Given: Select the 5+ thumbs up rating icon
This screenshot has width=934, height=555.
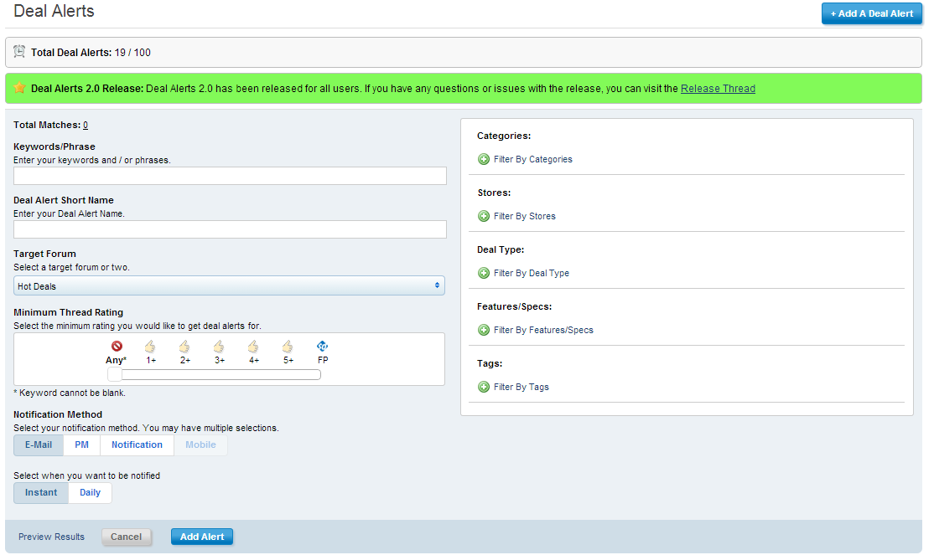Looking at the screenshot, I should click(x=288, y=346).
